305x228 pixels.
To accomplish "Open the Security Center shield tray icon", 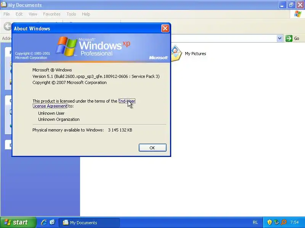I will (270, 222).
